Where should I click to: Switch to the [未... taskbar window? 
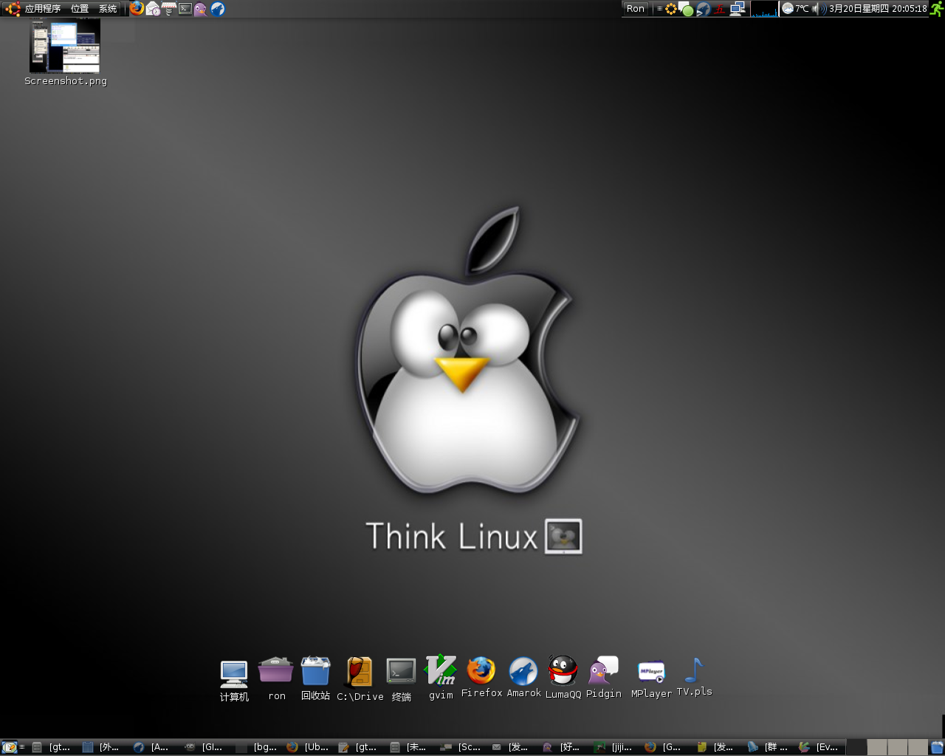point(410,747)
